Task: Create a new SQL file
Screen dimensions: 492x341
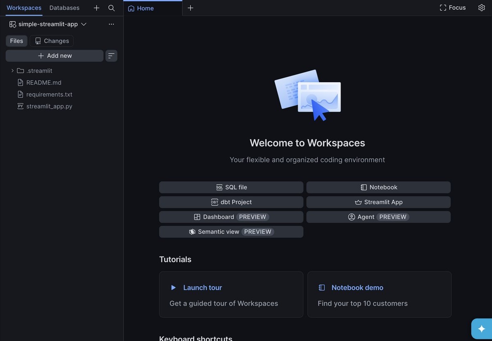Action: [231, 187]
